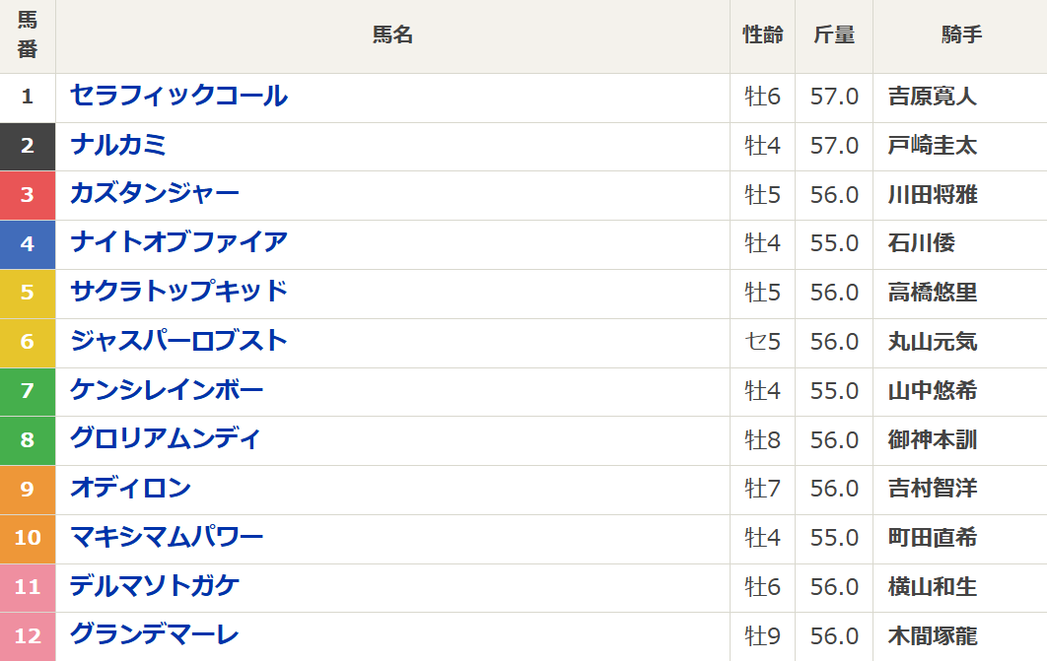This screenshot has width=1047, height=661.
Task: Open ジャスパーロブスト details
Action: (178, 341)
